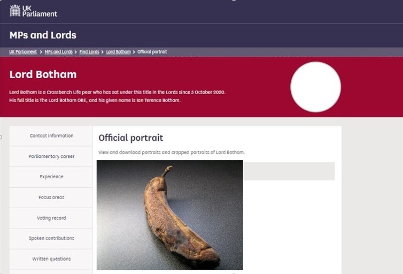Select the Experience sidebar item
Image resolution: width=403 pixels, height=274 pixels.
point(51,177)
